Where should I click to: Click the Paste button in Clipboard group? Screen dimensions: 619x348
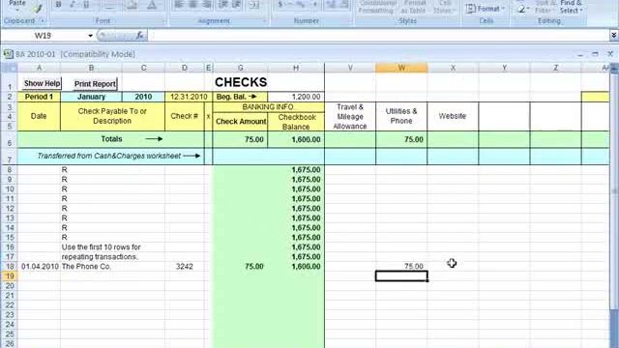point(17,6)
